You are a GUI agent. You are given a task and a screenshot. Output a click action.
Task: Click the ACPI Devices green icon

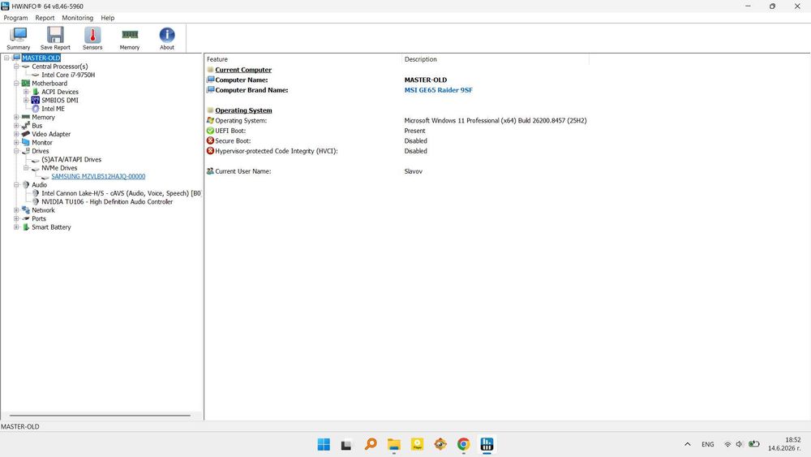[35, 92]
